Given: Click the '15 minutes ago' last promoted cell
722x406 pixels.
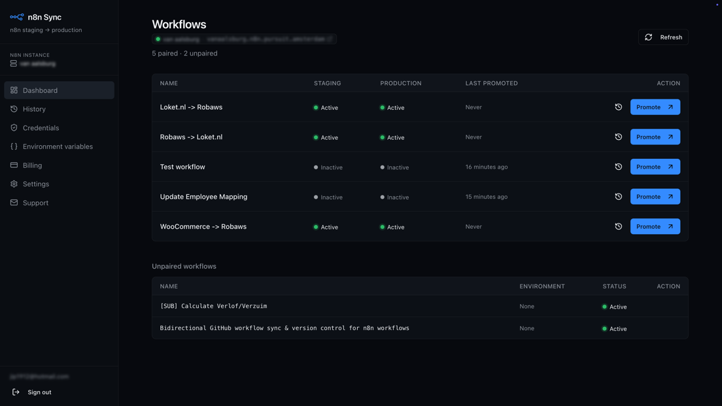Looking at the screenshot, I should tap(487, 197).
